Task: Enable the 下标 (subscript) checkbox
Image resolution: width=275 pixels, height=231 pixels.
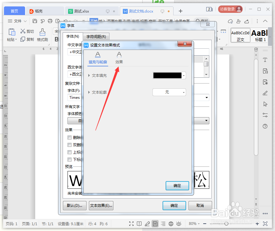Action: coord(69,159)
